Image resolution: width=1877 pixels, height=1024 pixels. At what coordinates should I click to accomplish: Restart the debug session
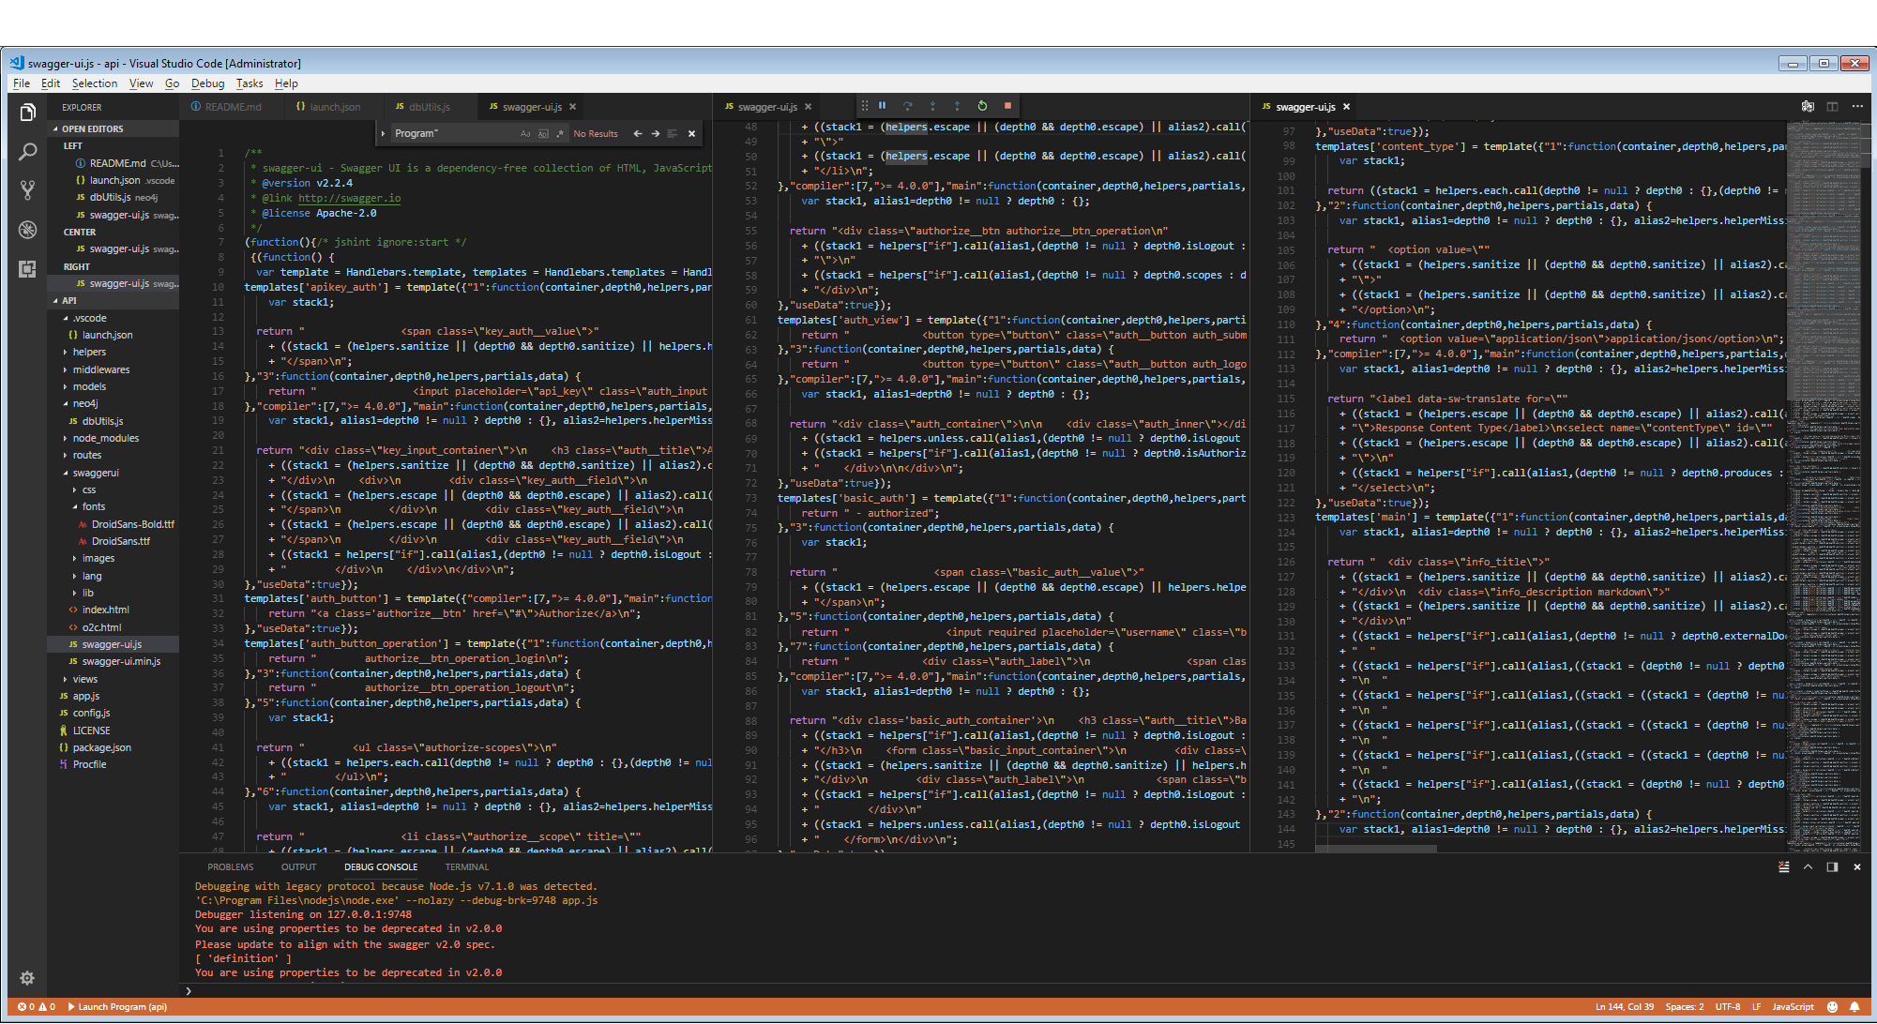pos(981,106)
